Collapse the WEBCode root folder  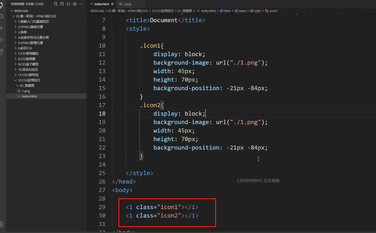tap(12, 11)
